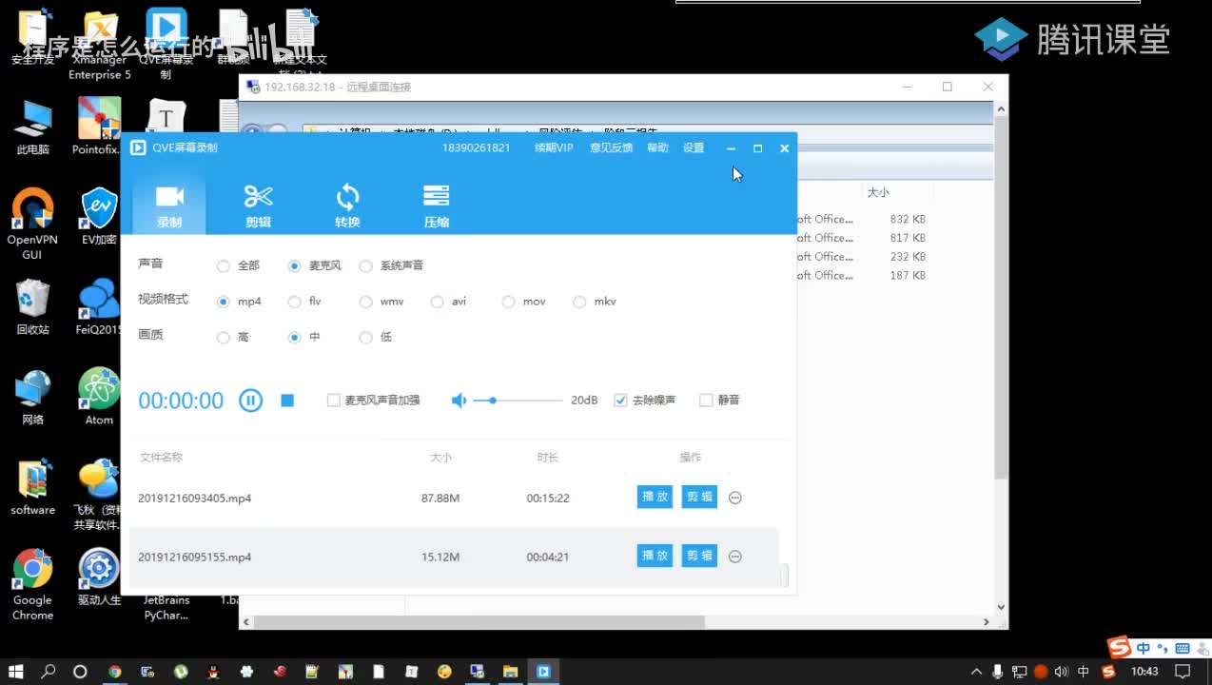Set picture quality to 高
The image size is (1212, 685).
233,338
